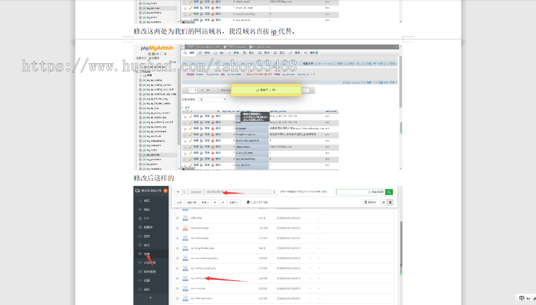The image size is (536, 305).
Task: Click the orange archive icon for the .sql.gz file
Action: 185,228
